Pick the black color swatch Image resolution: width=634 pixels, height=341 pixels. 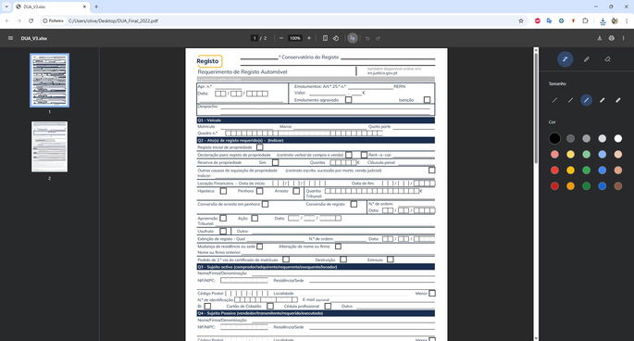(x=554, y=138)
